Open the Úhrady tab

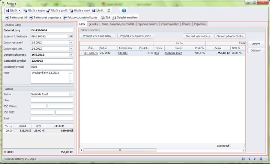pos(186,24)
